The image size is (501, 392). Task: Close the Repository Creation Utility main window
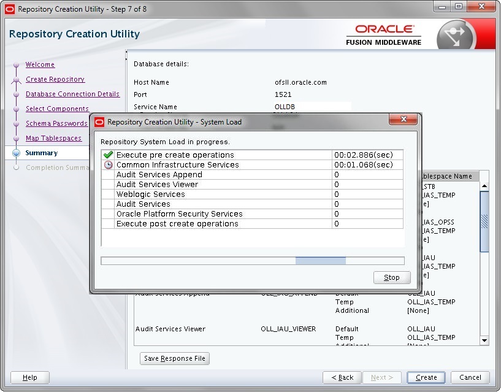coord(482,7)
